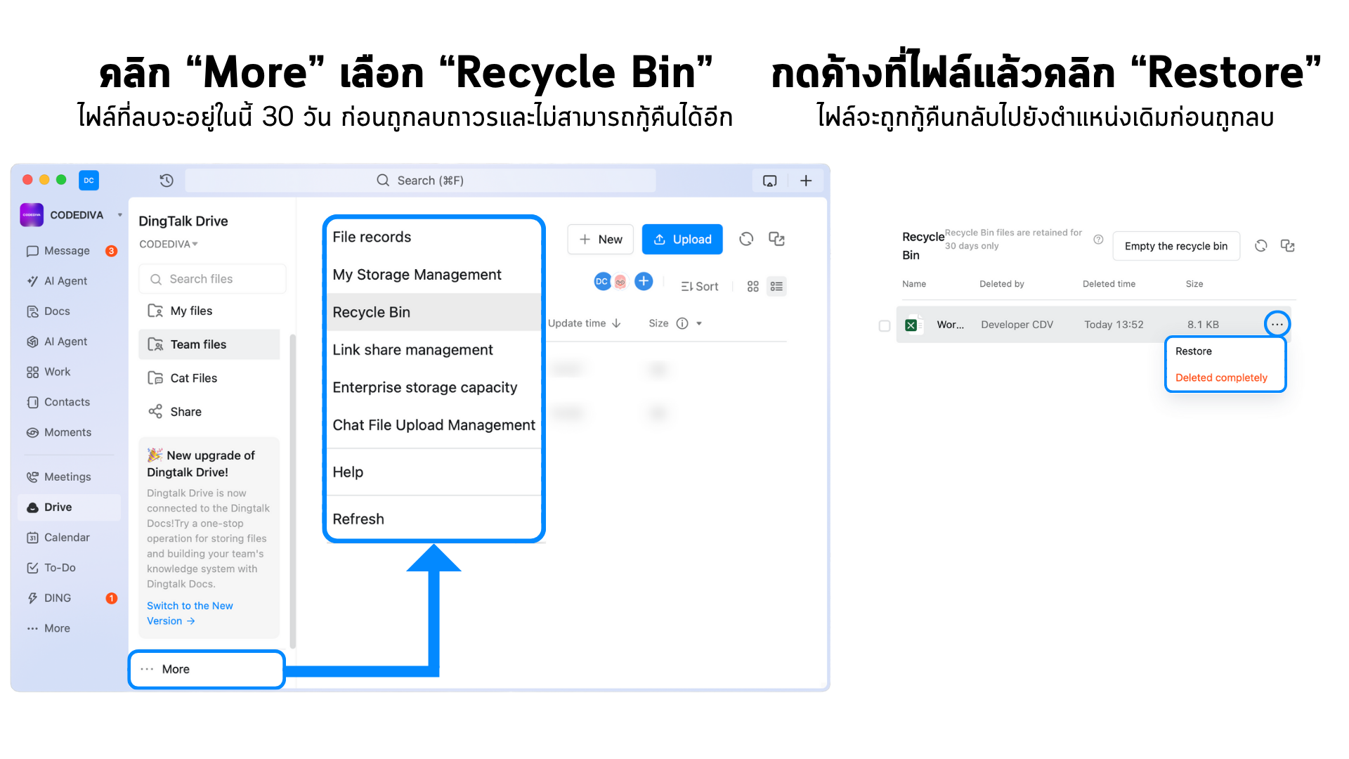Viewport: 1349px width, 759px height.
Task: Switch to grid view icon
Action: pos(752,287)
